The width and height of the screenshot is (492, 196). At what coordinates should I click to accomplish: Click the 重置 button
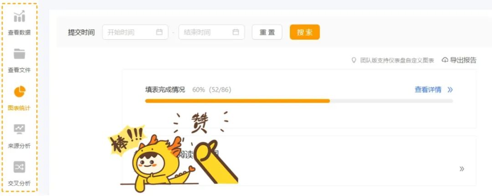(267, 32)
